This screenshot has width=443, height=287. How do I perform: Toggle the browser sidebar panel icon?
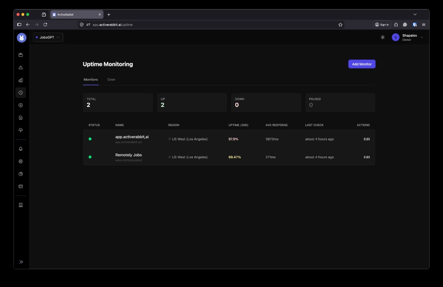point(19,25)
